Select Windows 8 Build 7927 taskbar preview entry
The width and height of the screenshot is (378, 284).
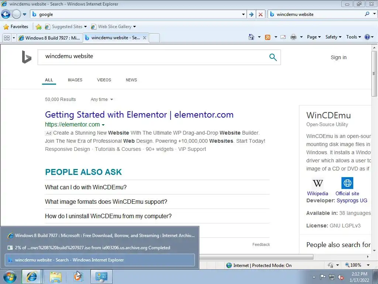[x=100, y=236]
